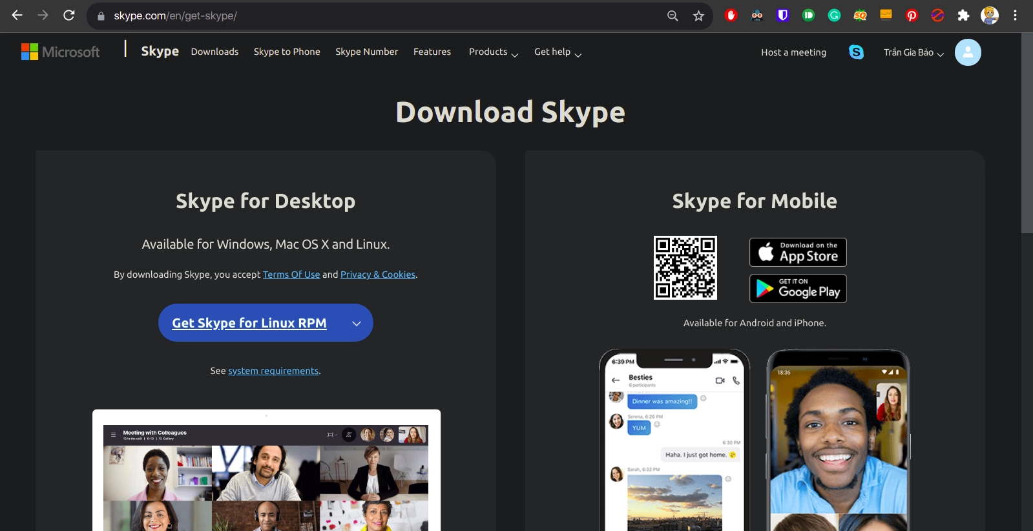The image size is (1033, 531).
Task: Open Skype Number nav item
Action: (367, 52)
